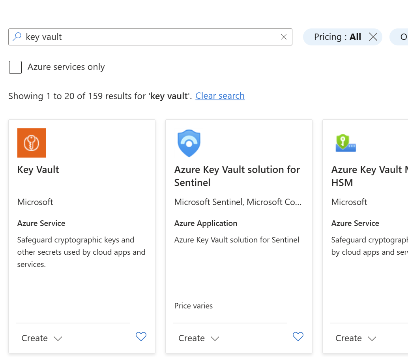Favorite the Key Vault card
Viewport: 408px width, 357px height.
coord(141,336)
